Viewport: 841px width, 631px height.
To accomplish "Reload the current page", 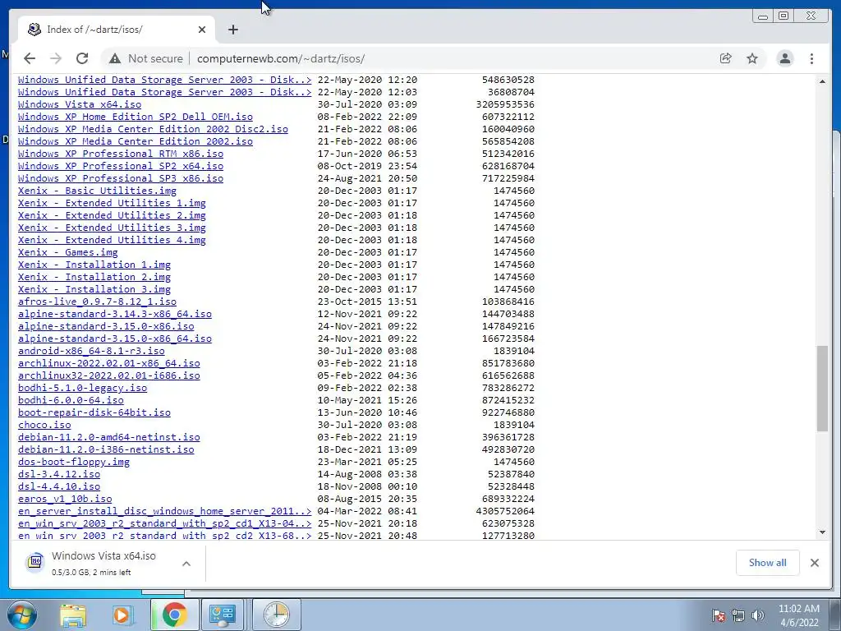I will point(82,58).
